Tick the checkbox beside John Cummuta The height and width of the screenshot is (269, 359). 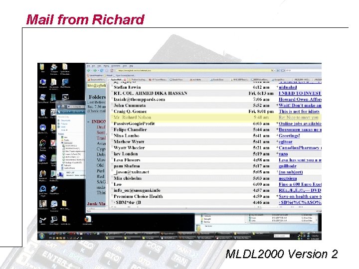(x=112, y=105)
